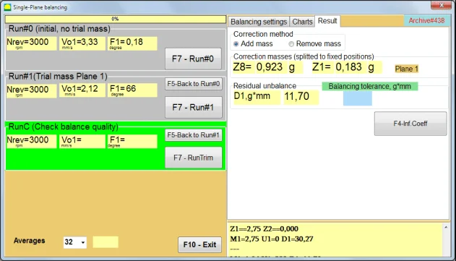The height and width of the screenshot is (261, 456).
Task: Start the F7 - RunTrim measurement
Action: (x=194, y=158)
